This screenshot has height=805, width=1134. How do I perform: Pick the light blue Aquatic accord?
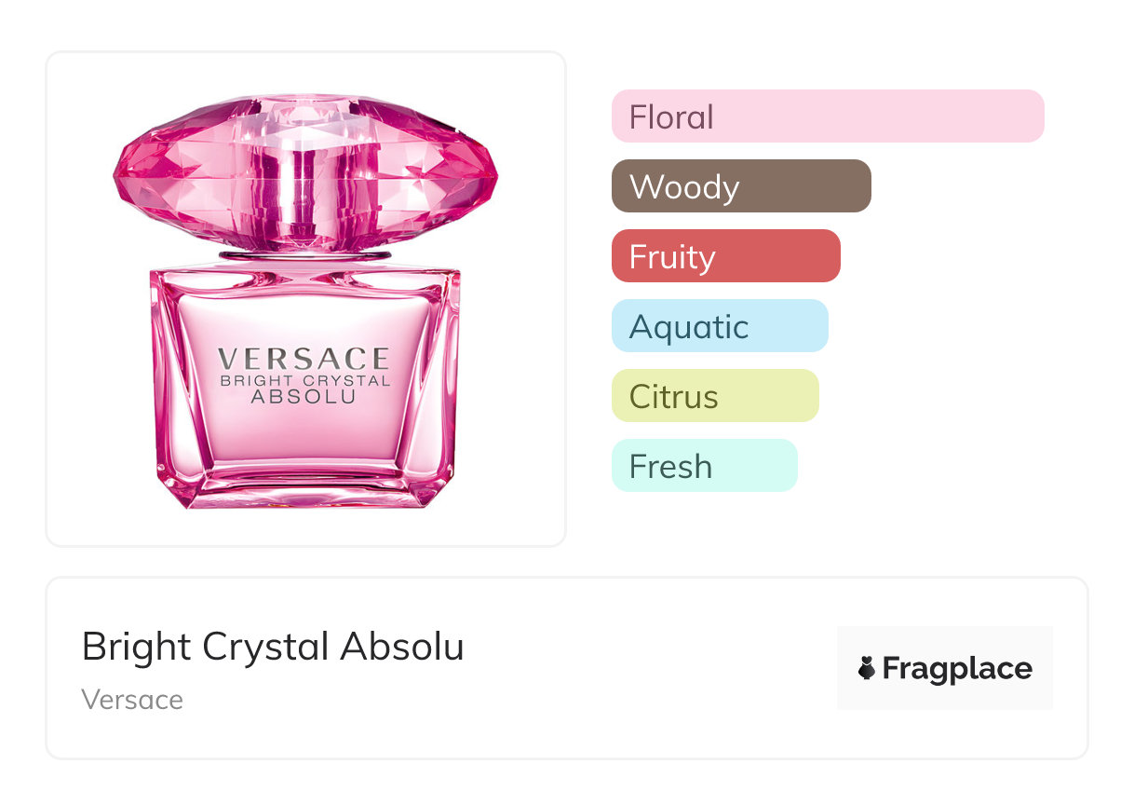pos(720,326)
